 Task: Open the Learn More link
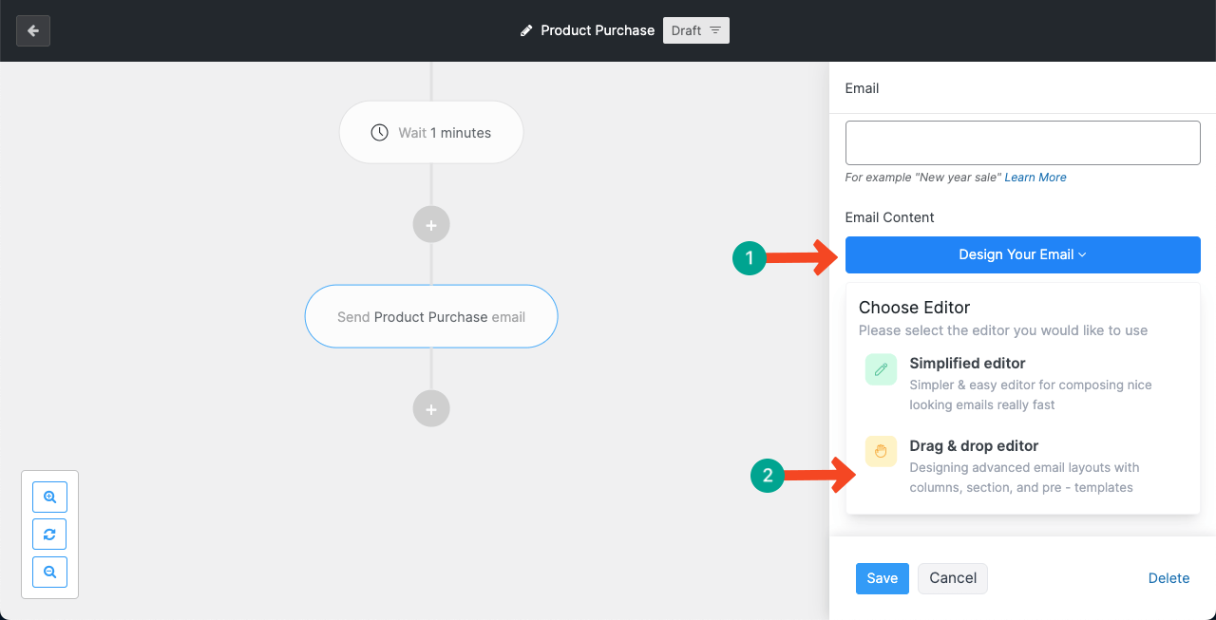[x=1035, y=178]
